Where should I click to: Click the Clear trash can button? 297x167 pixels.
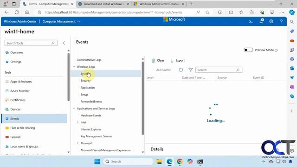click(x=158, y=60)
